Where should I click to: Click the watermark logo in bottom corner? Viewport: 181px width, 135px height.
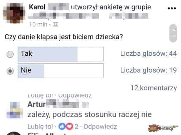tap(163, 128)
